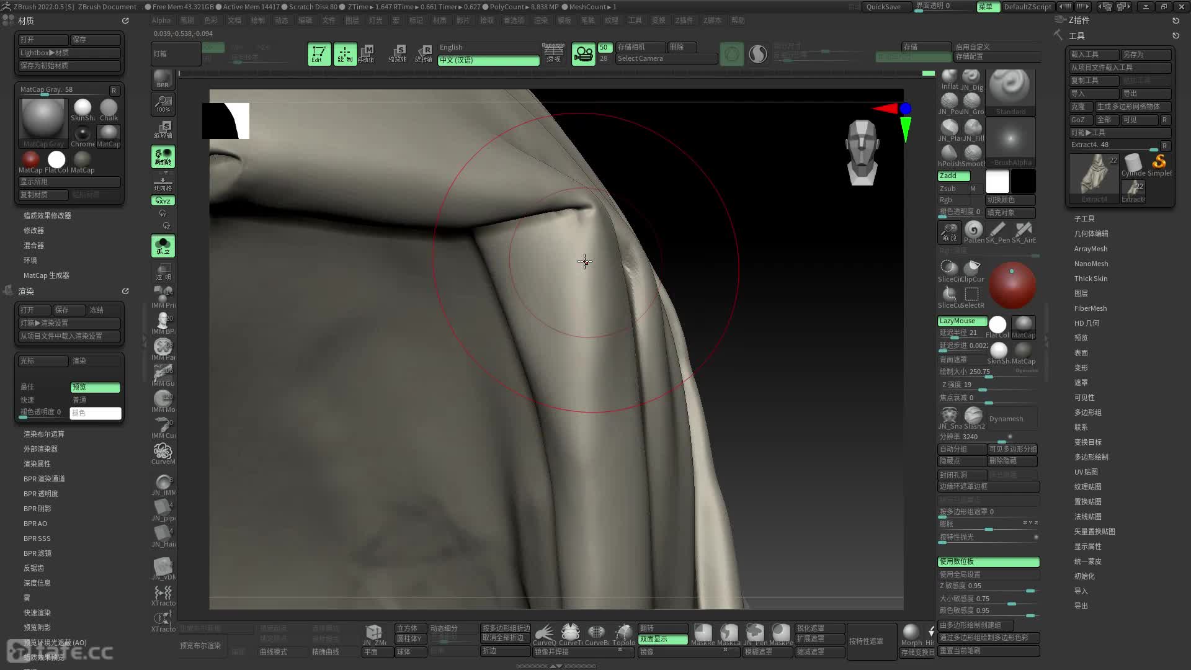Adjust the Z 强度 (Z Intensity) slider
The height and width of the screenshot is (670, 1191).
tap(988, 385)
